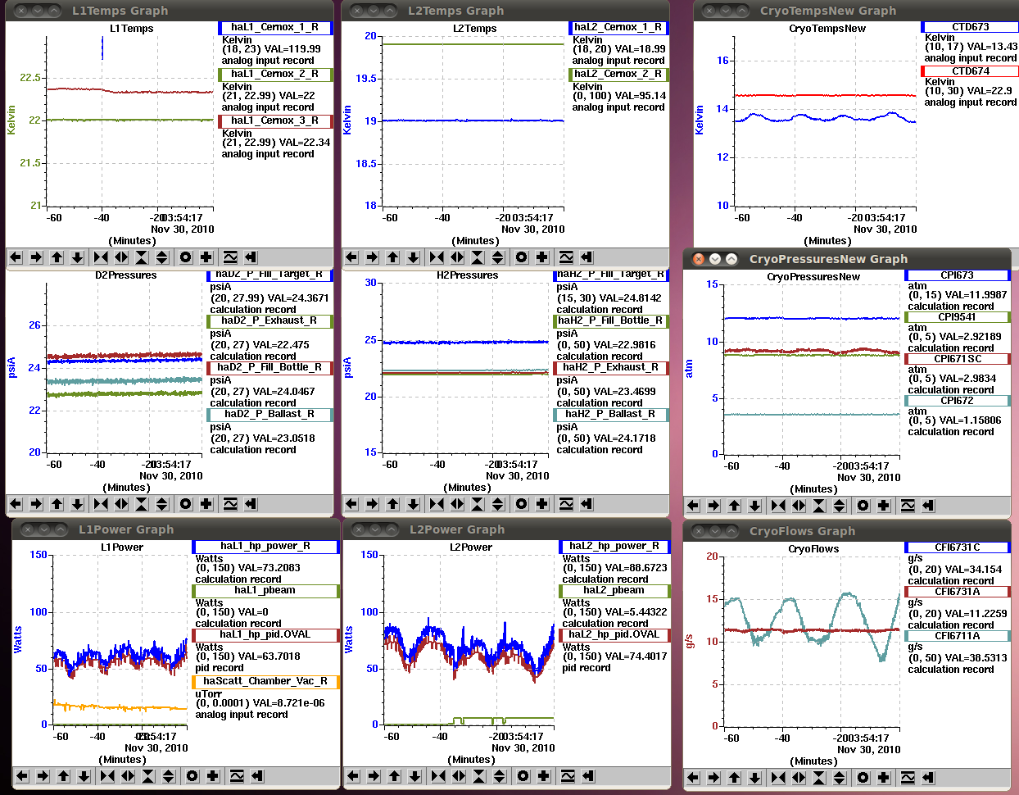Compress time axis icon in H2Pressures toolbar
Screen dimensions: 1019x795
click(437, 504)
